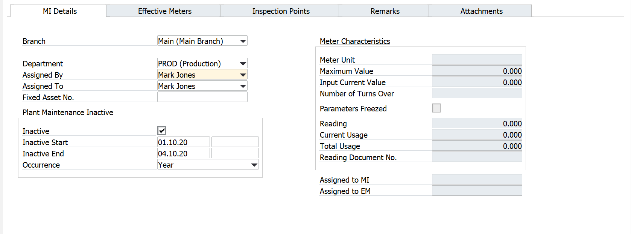The width and height of the screenshot is (631, 234).
Task: Go to the Remarks tab
Action: (x=385, y=11)
